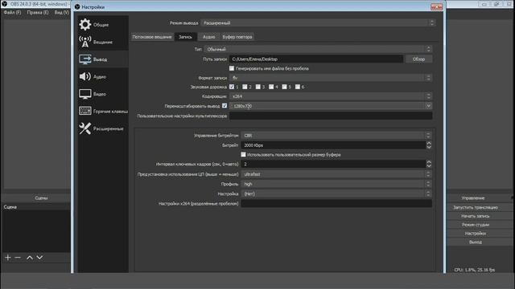Open the Stream settings antenna icon

[x=85, y=42]
